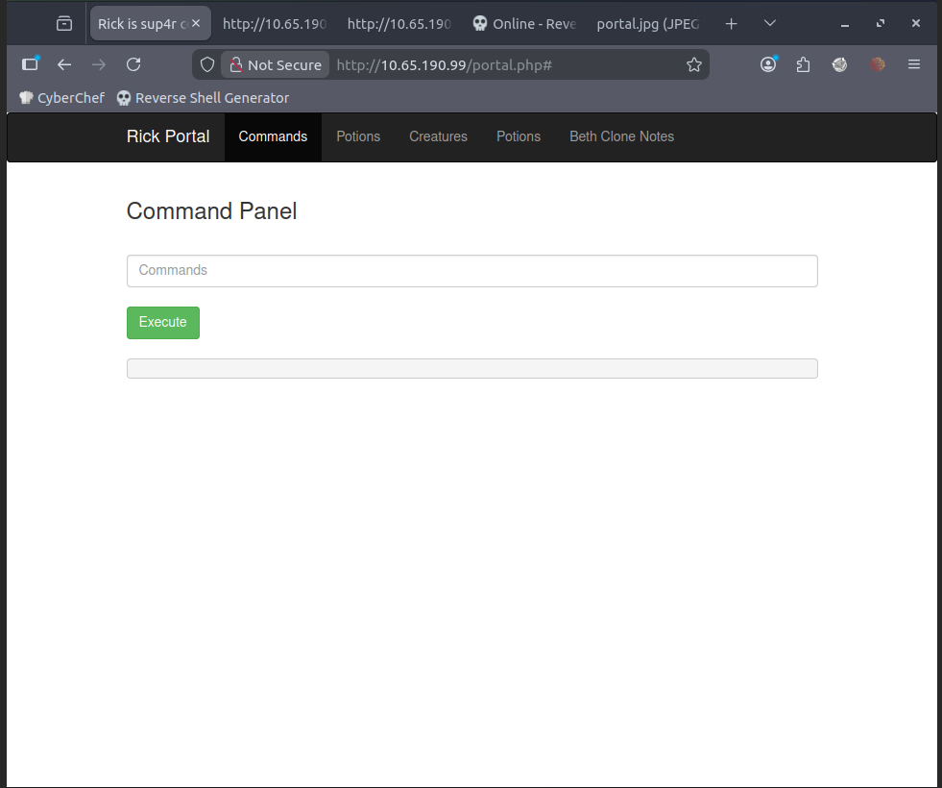
Task: Open the CyberChef bookmark
Action: (61, 97)
